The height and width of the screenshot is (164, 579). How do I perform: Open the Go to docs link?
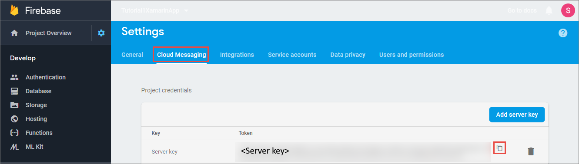522,10
